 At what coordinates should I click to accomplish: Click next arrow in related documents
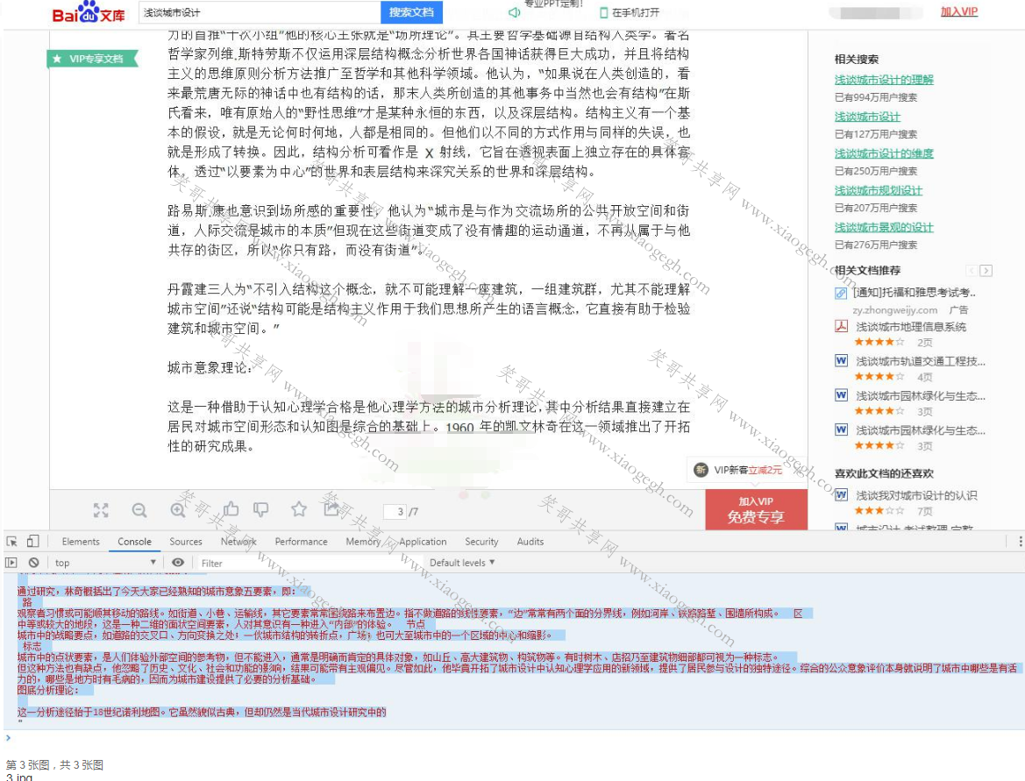tap(986, 271)
